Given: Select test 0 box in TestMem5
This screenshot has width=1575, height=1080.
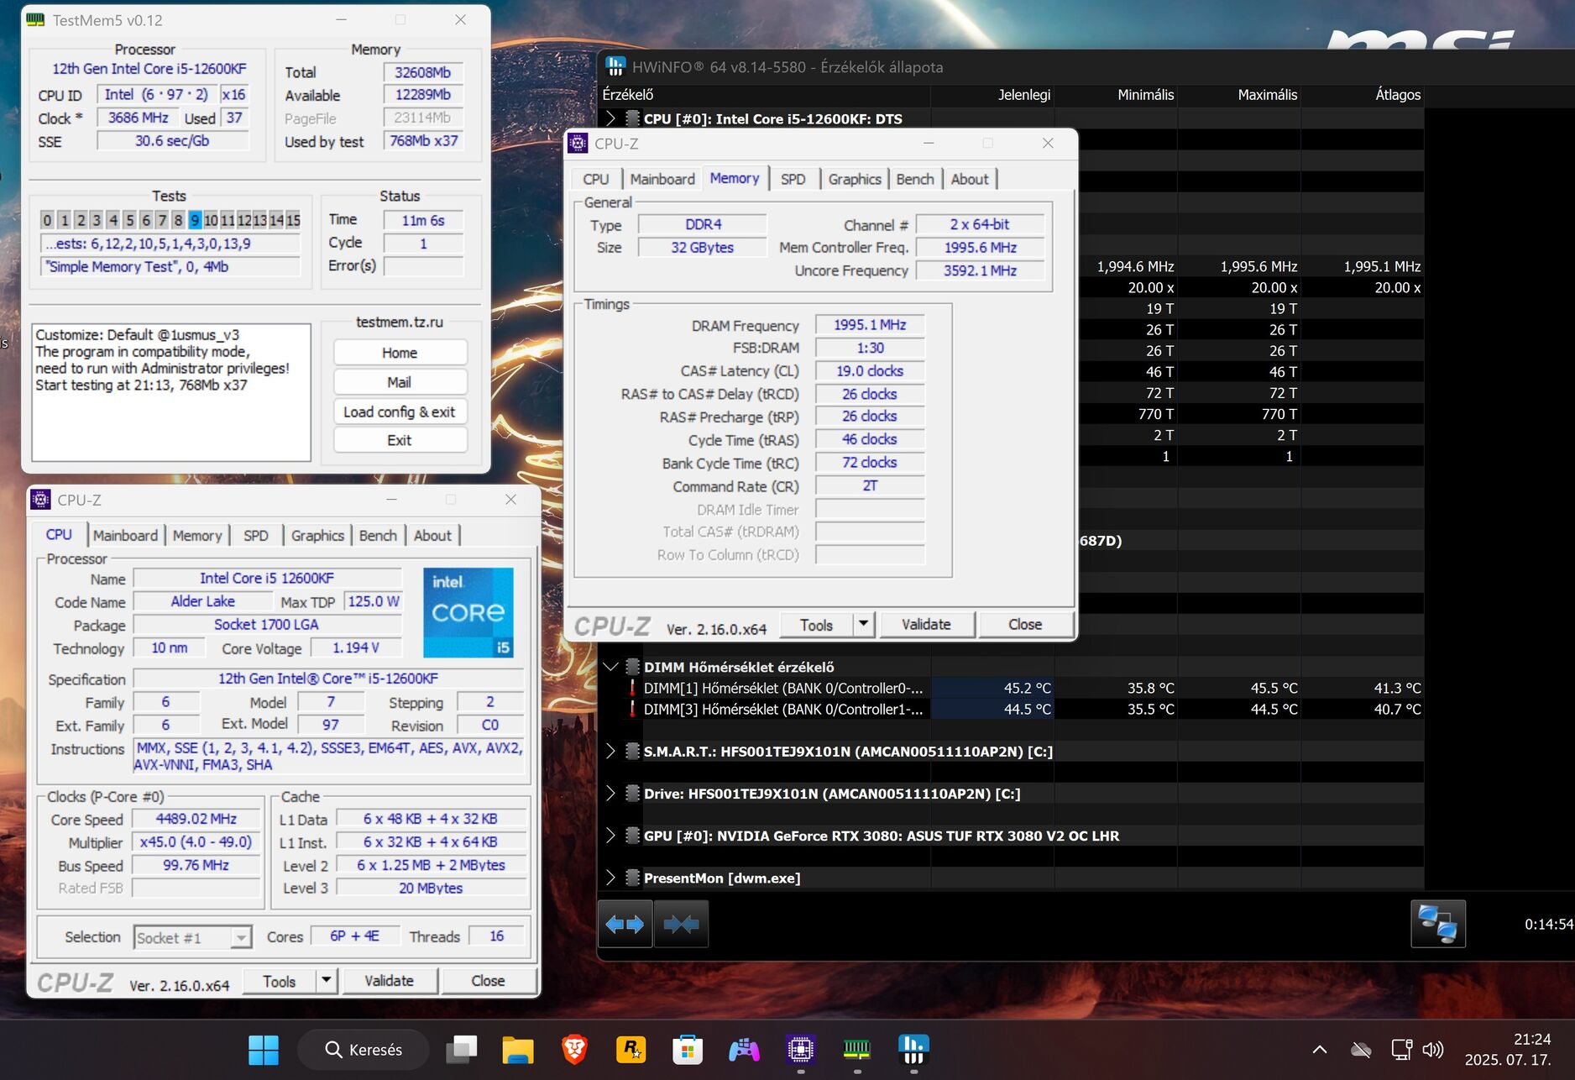Looking at the screenshot, I should point(47,220).
